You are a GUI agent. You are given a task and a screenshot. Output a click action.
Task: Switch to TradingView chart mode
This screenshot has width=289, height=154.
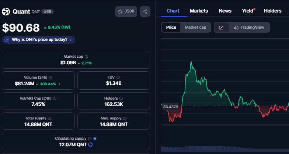(x=249, y=27)
